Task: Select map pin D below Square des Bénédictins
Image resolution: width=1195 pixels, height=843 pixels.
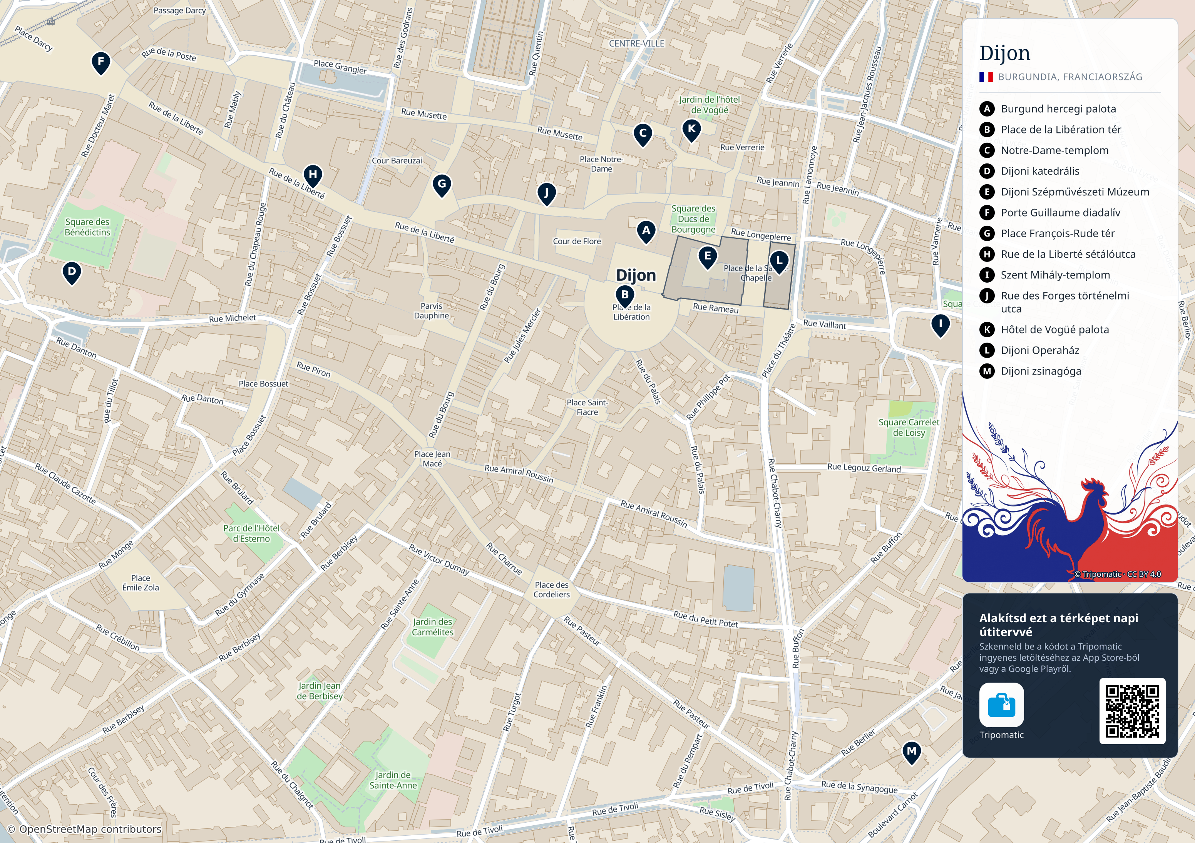Action: [72, 273]
